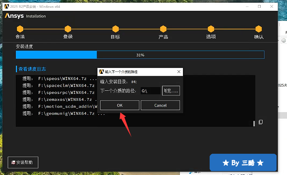The height and width of the screenshot is (175, 287).
Task: Minimize the Ansys installer window
Action: 247,7
